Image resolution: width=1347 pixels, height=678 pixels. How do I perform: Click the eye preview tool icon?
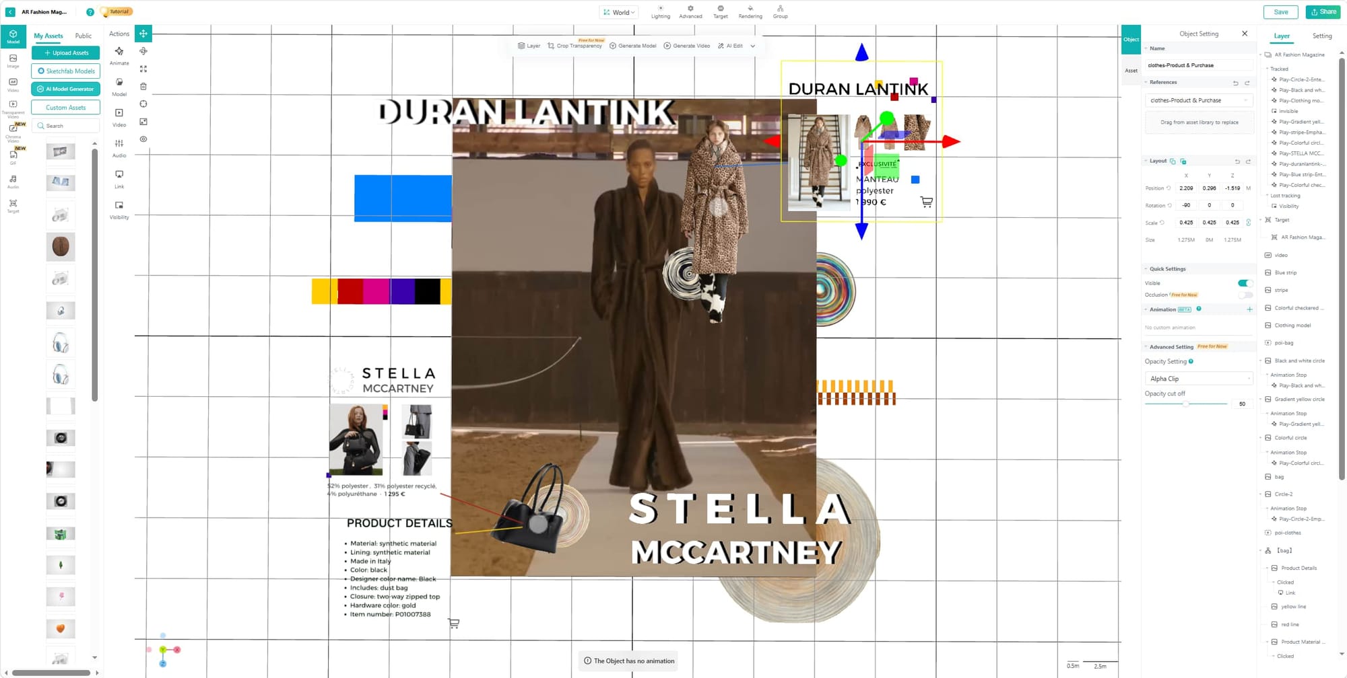coord(143,139)
